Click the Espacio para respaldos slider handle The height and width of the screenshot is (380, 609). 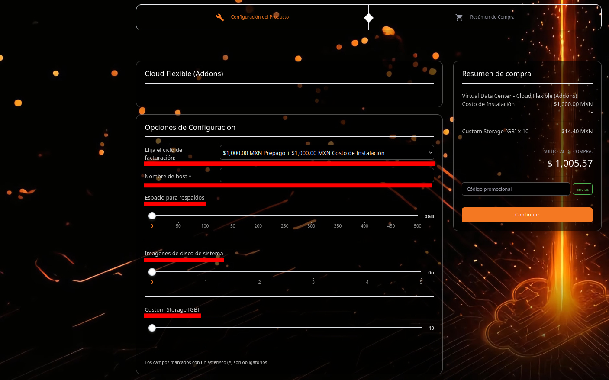[152, 216]
